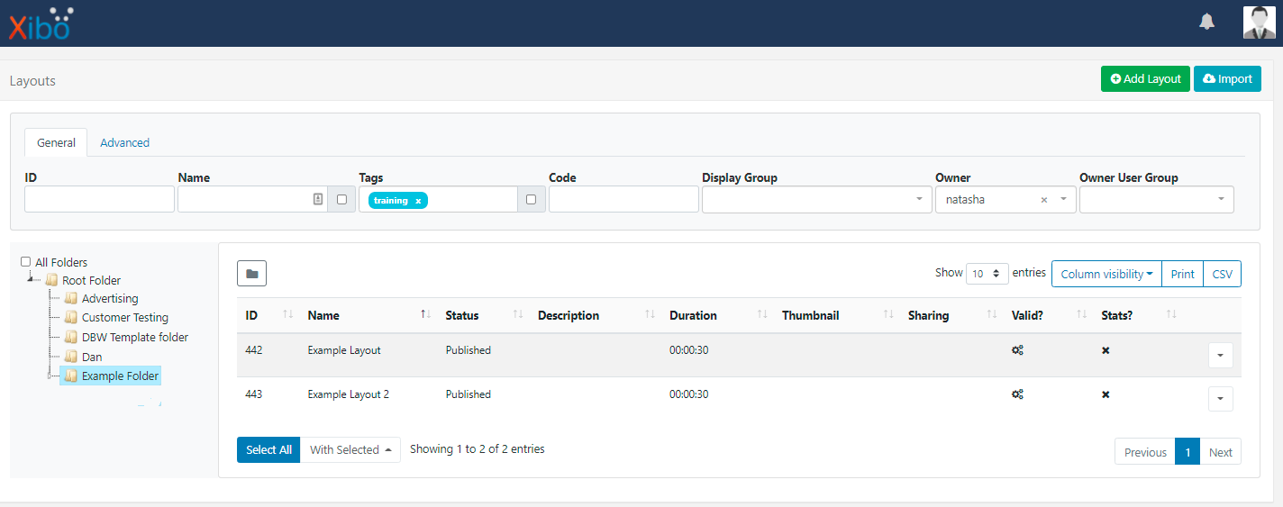Enable the exact match checkbox beside Name
Image resolution: width=1283 pixels, height=507 pixels.
coord(341,200)
